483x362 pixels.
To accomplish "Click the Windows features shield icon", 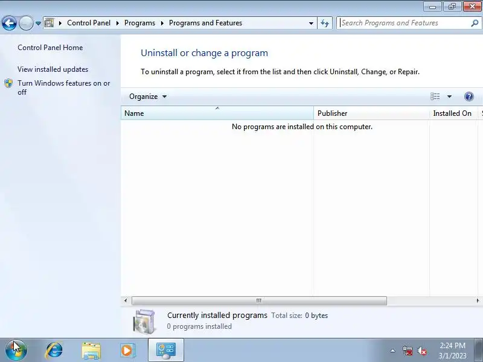I will [8, 83].
